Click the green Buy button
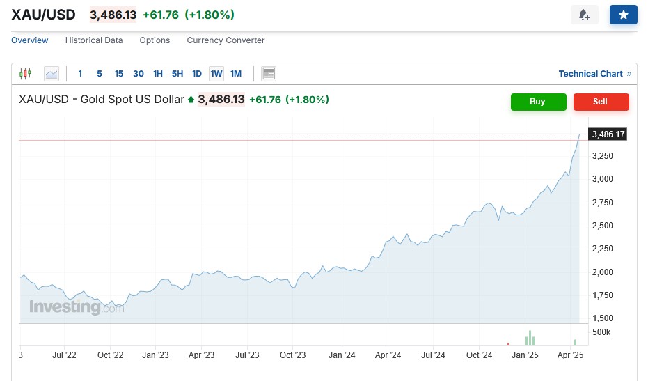This screenshot has width=648, height=381. coord(539,102)
